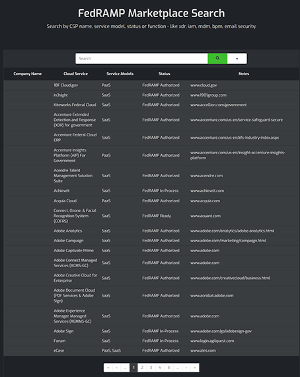Select Accenture Insights Platform (AIP) entry

(x=69, y=155)
